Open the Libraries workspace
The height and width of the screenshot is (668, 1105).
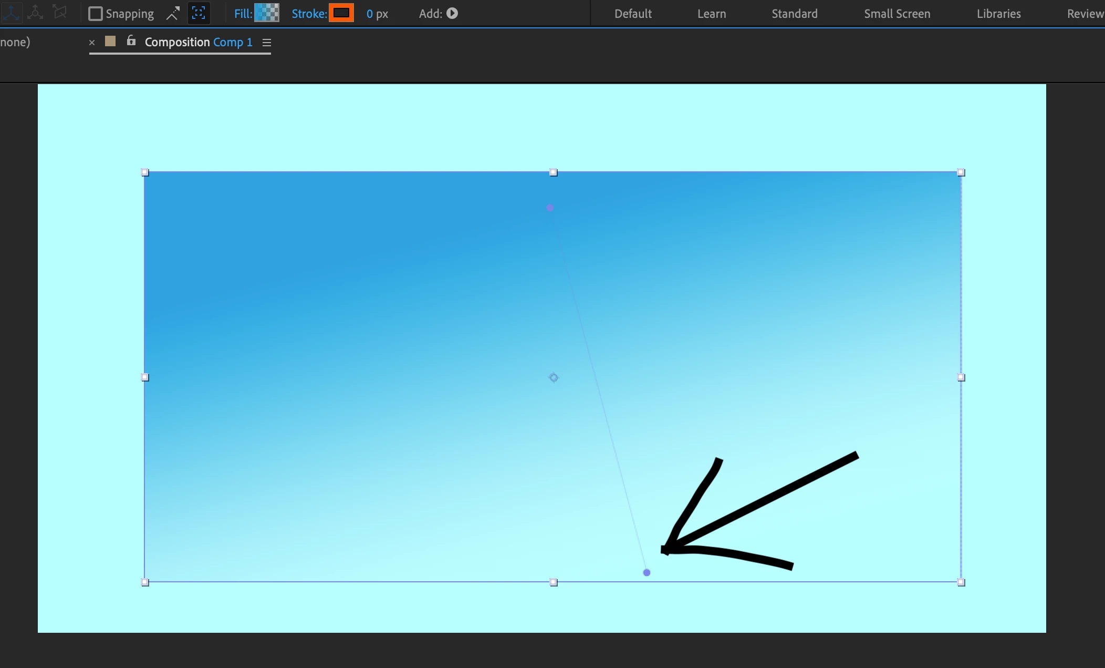pos(998,14)
